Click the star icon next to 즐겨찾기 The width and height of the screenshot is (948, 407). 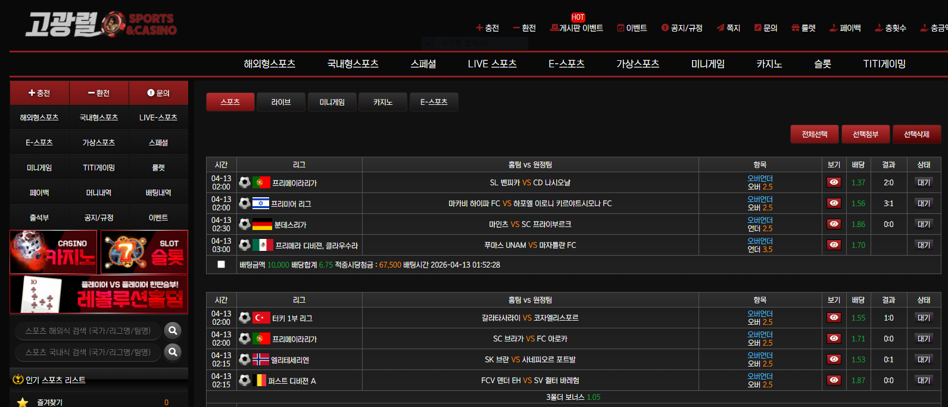pos(23,402)
